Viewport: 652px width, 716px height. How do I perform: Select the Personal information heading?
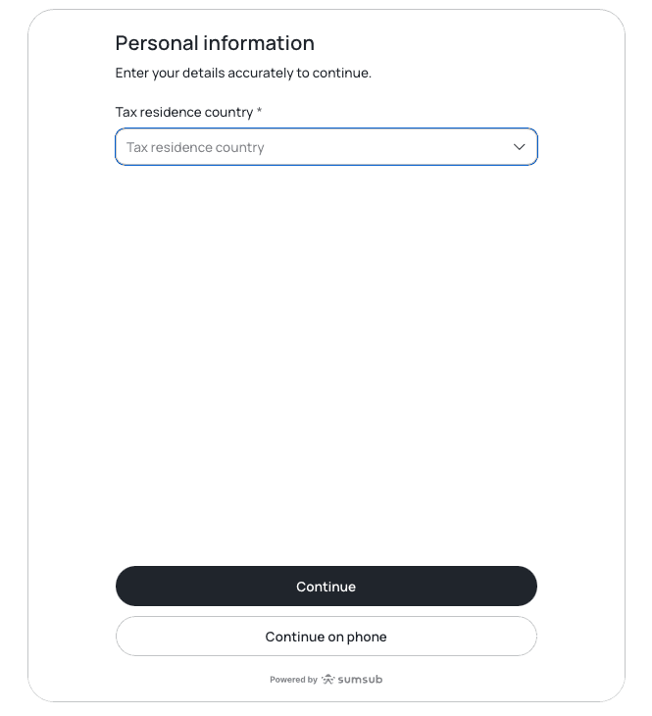tap(215, 43)
